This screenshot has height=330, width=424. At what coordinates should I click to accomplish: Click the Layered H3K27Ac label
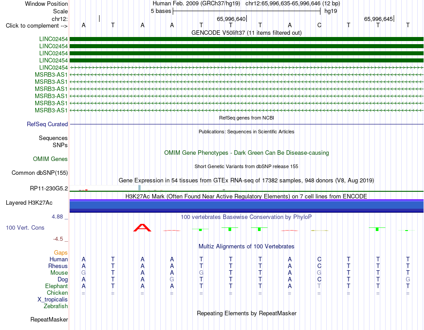[x=29, y=203]
